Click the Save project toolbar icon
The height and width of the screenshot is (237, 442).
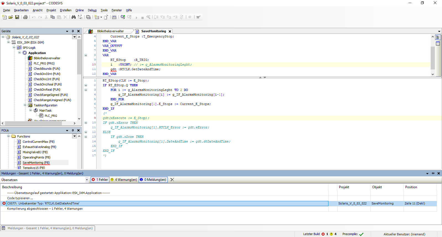(17, 17)
